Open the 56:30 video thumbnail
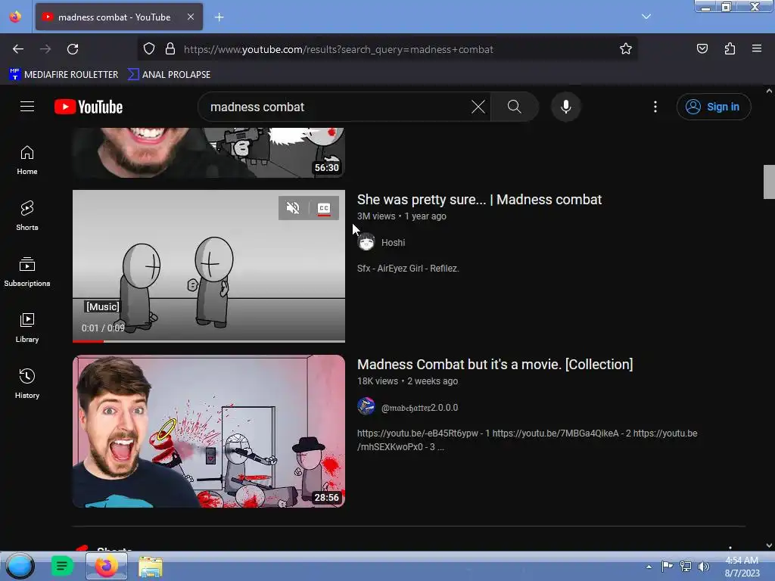The image size is (775, 581). coord(209,153)
